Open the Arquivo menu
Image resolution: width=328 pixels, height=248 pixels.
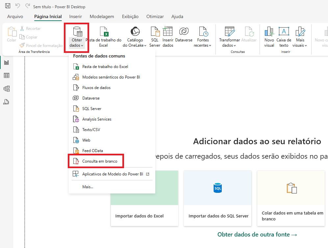[15, 16]
